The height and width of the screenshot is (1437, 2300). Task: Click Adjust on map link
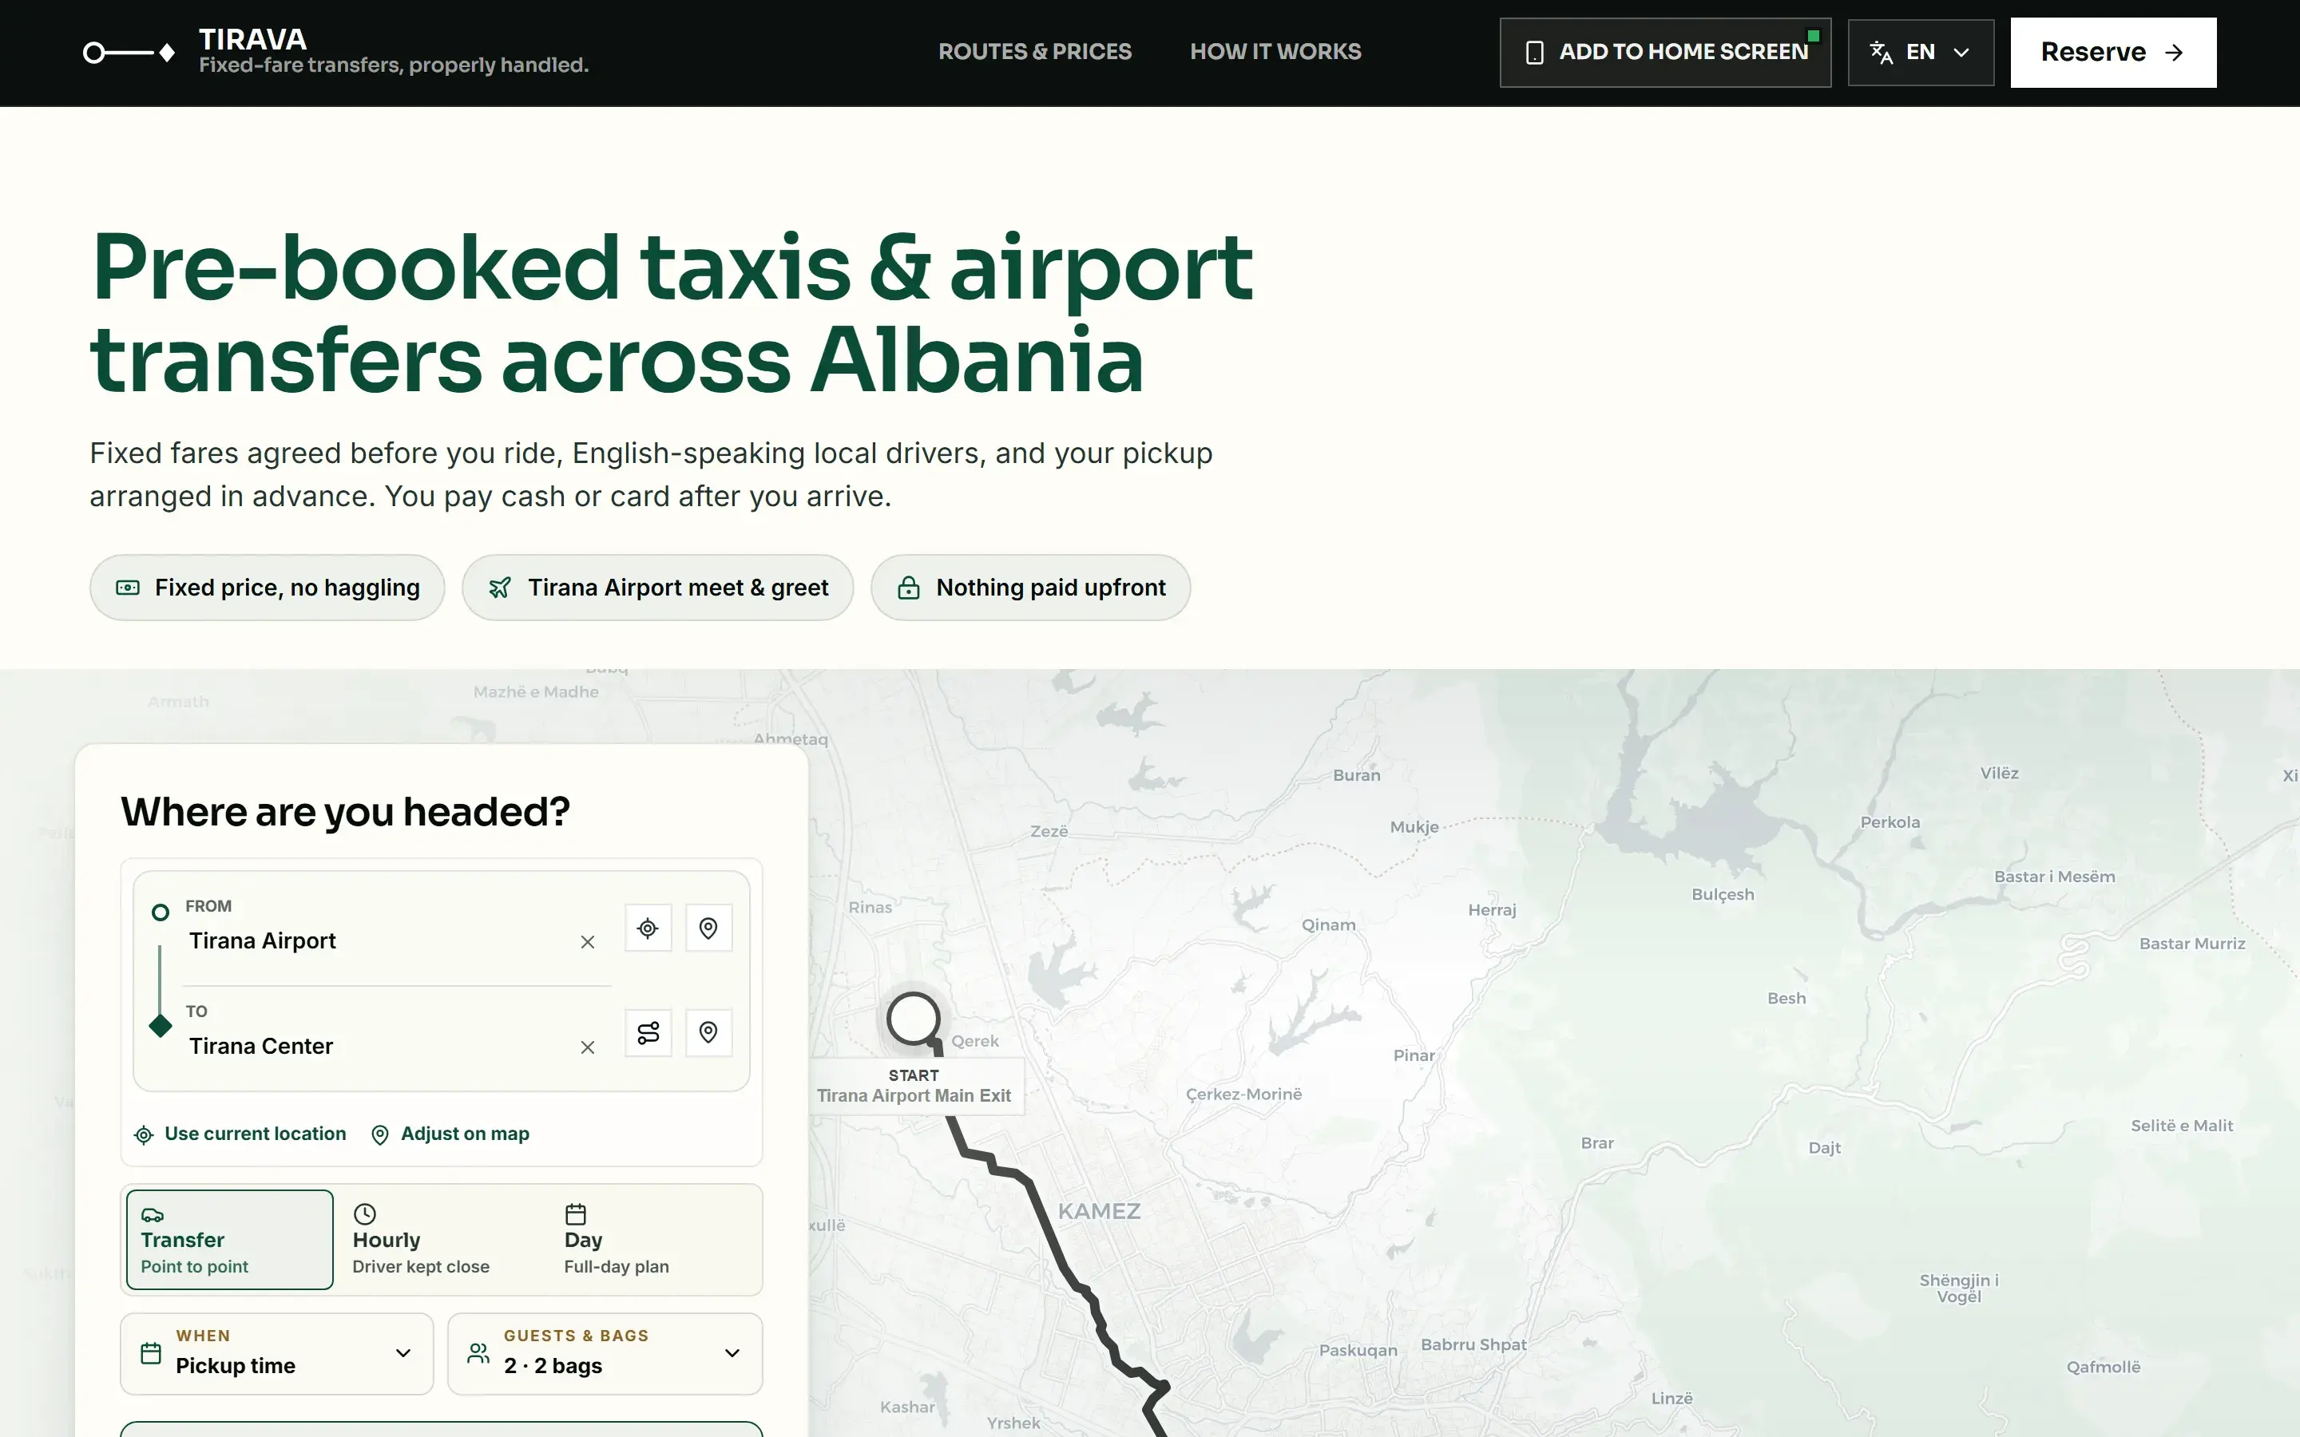pos(450,1134)
